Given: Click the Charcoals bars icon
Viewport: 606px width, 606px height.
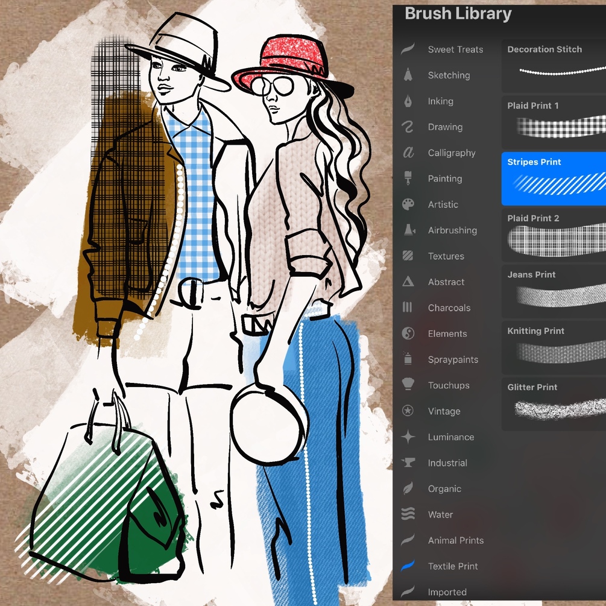Looking at the screenshot, I should tap(408, 308).
